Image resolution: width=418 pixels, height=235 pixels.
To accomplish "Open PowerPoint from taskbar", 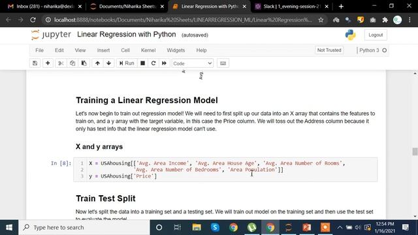I will [x=307, y=227].
